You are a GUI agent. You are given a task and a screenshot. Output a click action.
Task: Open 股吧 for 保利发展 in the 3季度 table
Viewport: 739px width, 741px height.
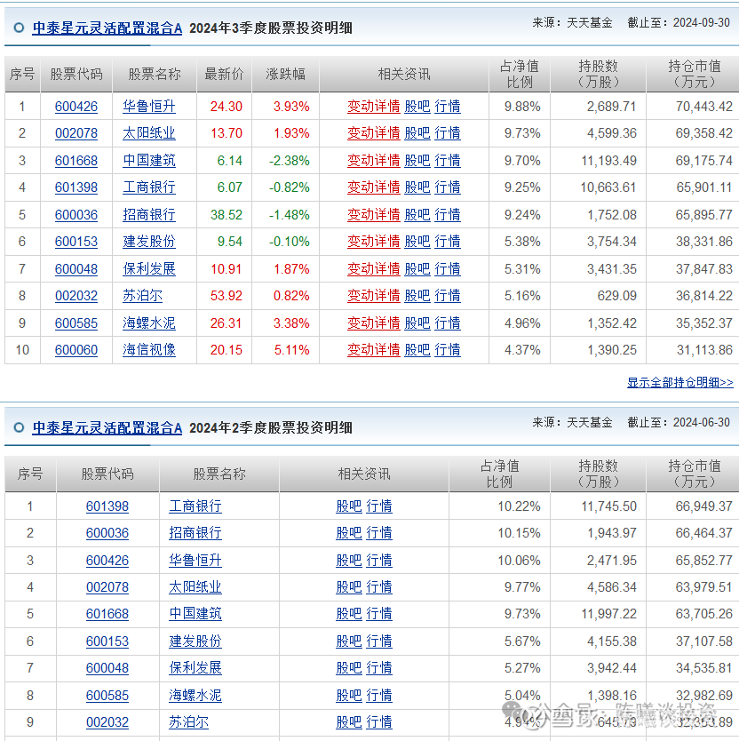pos(417,269)
